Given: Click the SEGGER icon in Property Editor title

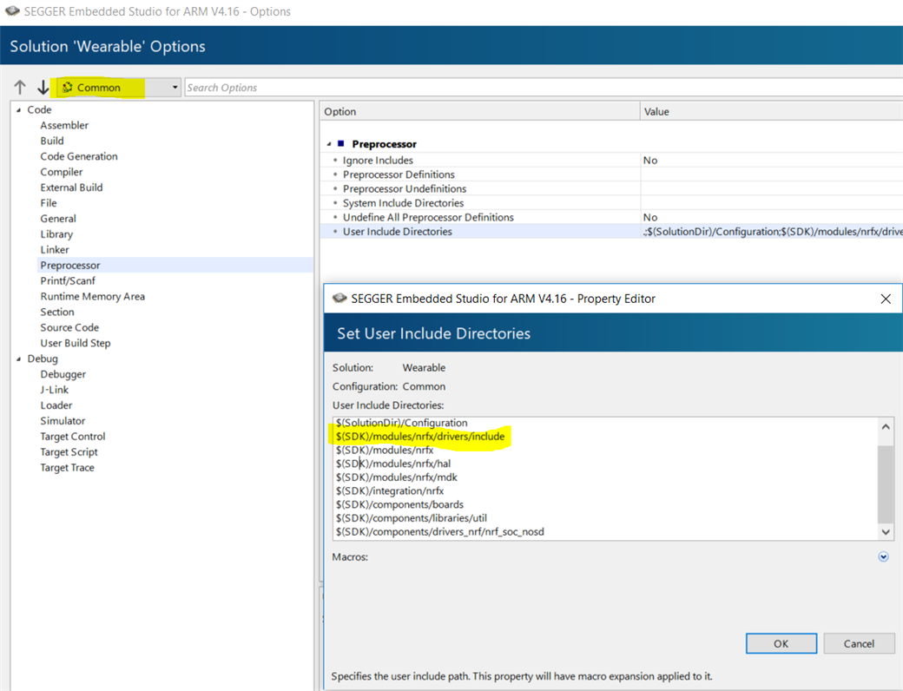Looking at the screenshot, I should tap(339, 299).
